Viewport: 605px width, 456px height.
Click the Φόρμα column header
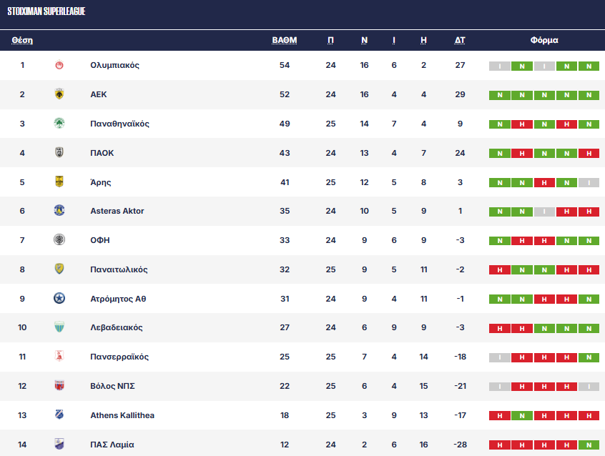click(544, 41)
